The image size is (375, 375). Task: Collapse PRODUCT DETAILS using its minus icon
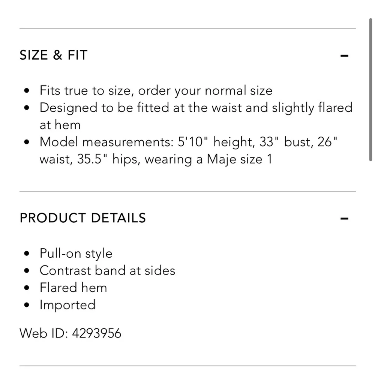[x=344, y=218]
